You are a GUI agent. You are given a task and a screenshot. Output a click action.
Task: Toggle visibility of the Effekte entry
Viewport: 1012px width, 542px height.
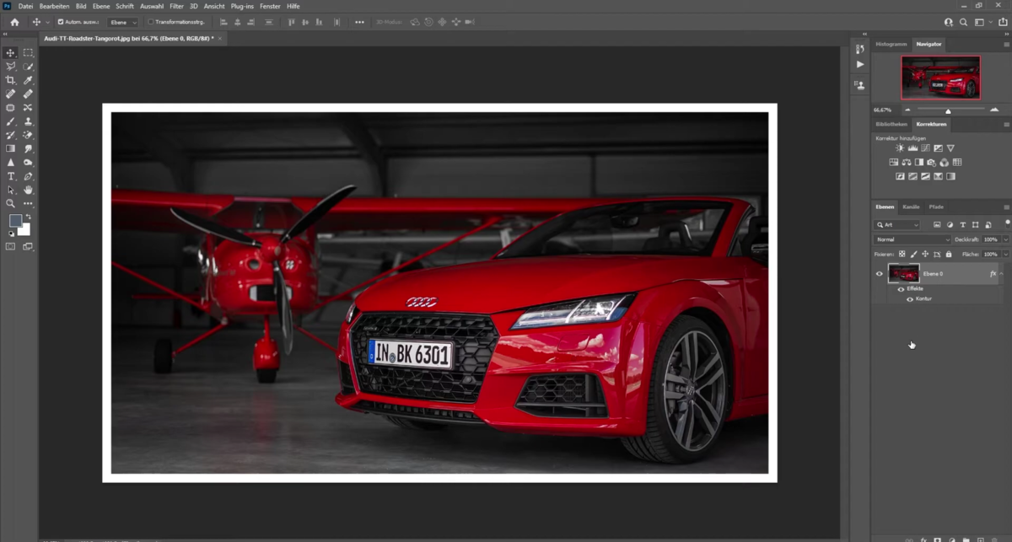pos(902,288)
